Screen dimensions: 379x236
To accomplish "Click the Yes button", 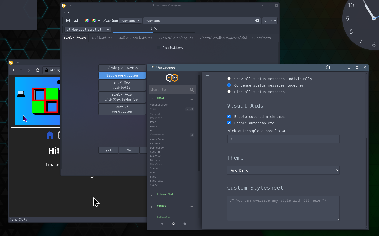I will (108, 150).
